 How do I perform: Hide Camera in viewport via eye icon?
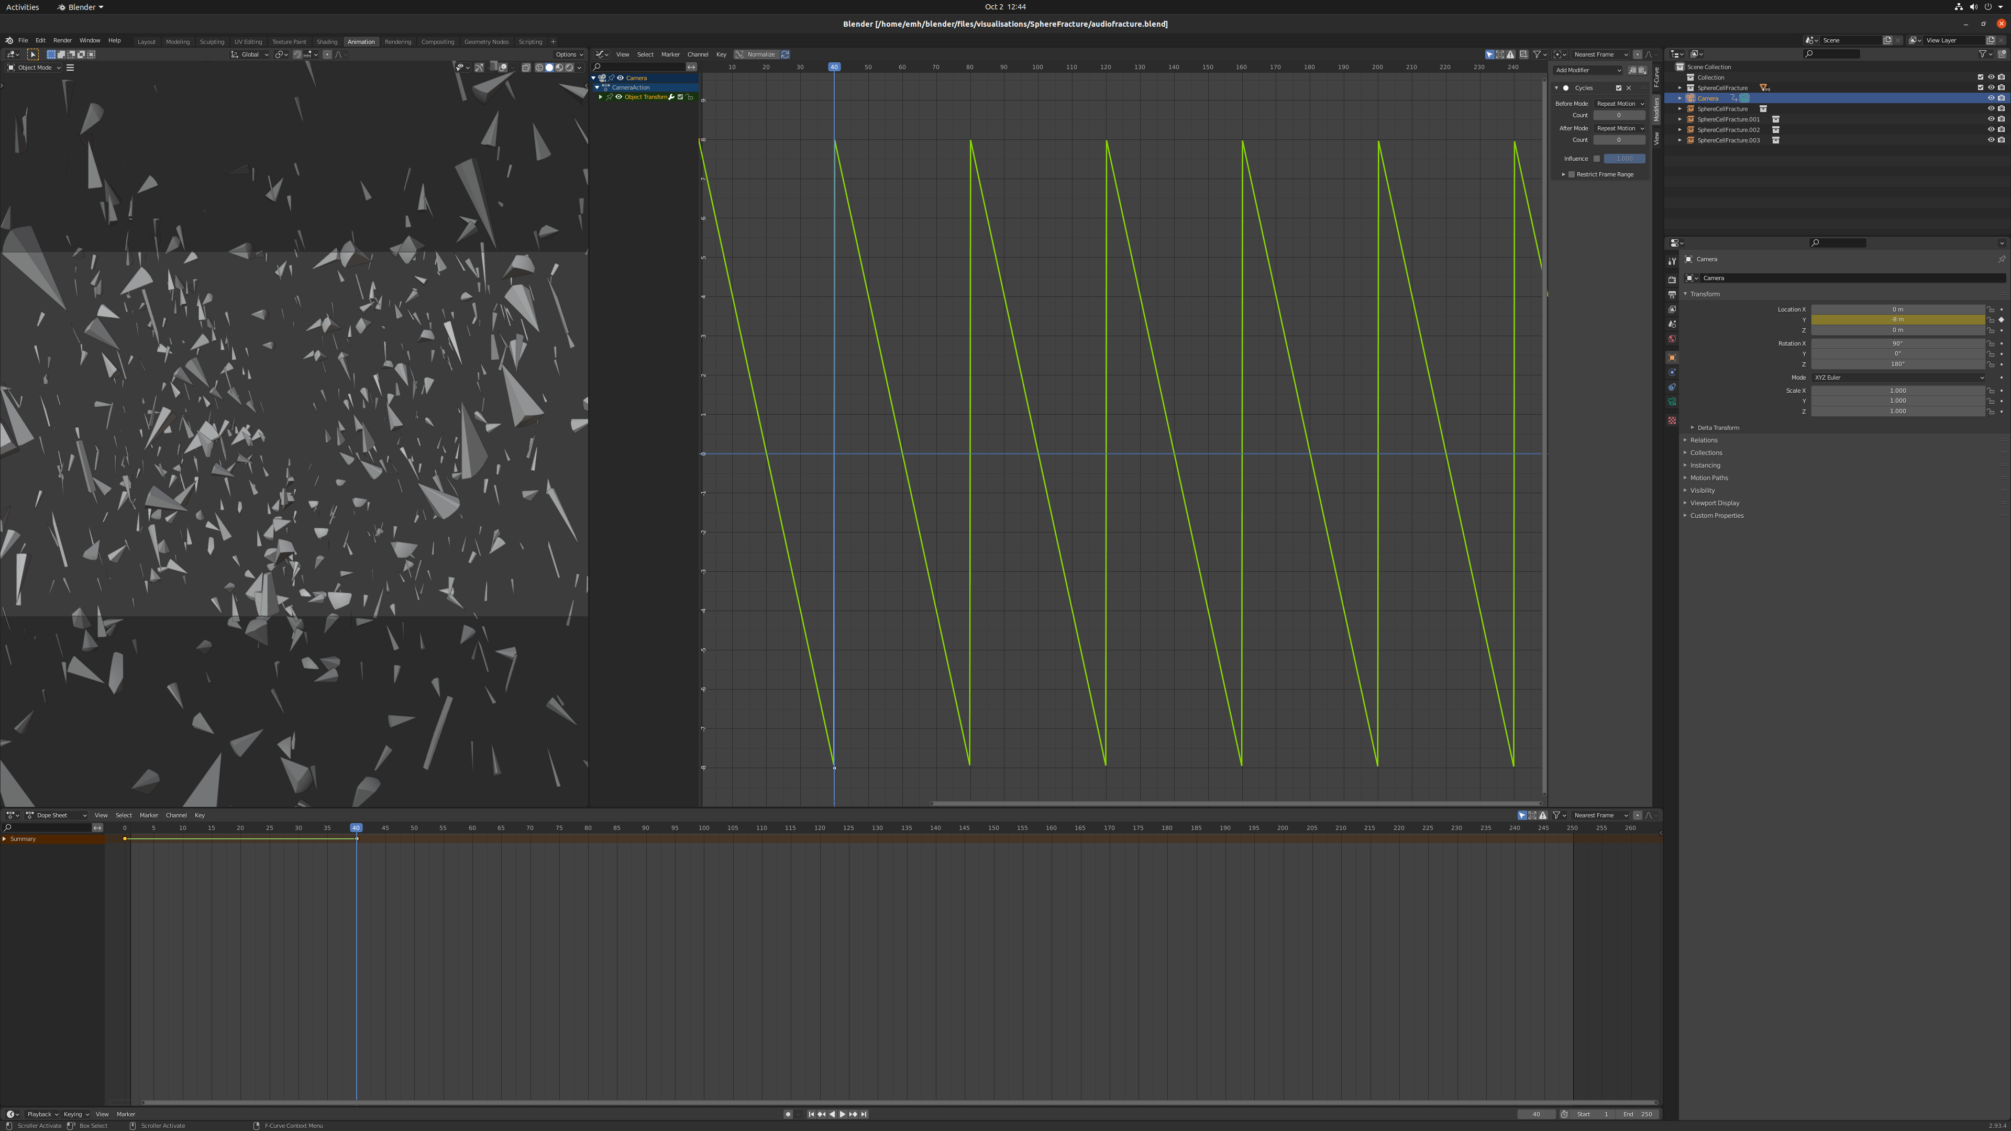coord(1991,98)
